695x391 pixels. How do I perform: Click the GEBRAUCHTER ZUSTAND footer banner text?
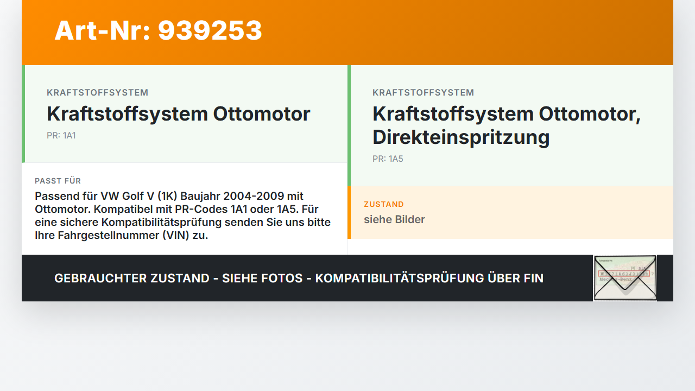tap(299, 278)
